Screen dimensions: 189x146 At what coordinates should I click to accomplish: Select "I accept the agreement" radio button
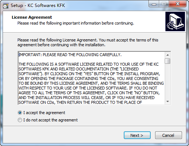click(x=20, y=113)
